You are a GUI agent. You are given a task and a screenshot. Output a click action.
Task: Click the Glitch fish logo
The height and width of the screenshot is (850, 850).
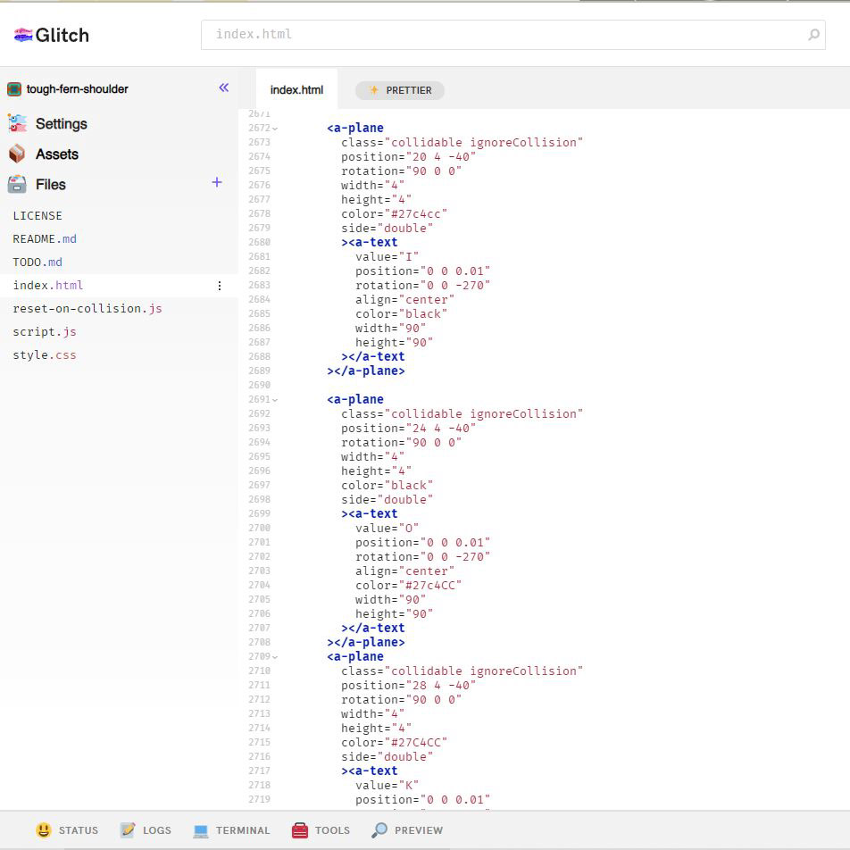pyautogui.click(x=23, y=35)
